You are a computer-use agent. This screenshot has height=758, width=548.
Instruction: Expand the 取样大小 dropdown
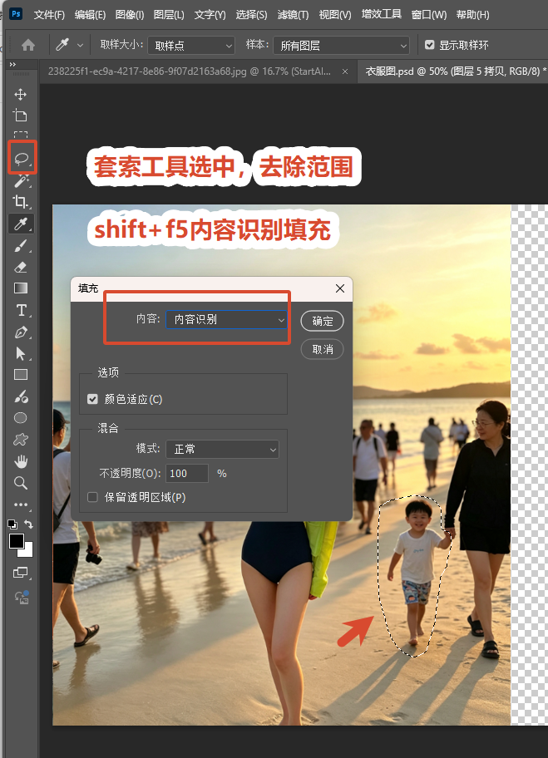point(191,46)
